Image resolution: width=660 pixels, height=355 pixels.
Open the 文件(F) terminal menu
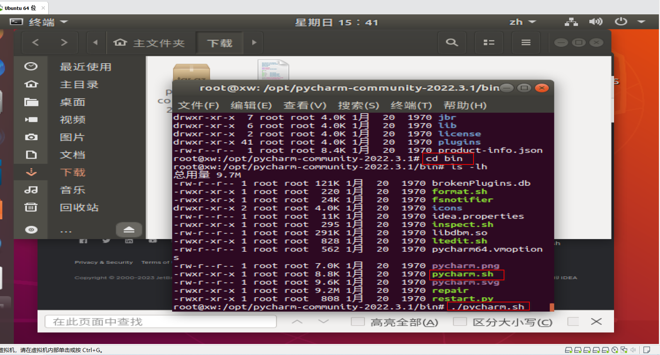198,106
